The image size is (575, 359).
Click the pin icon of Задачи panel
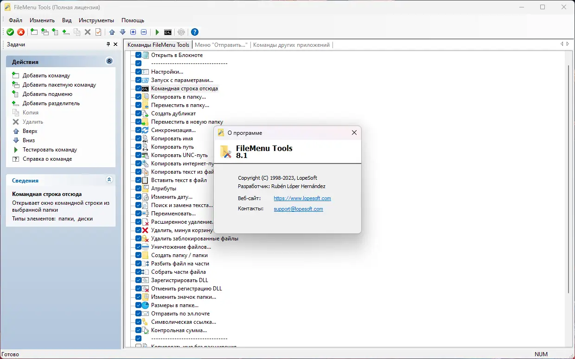(x=109, y=44)
